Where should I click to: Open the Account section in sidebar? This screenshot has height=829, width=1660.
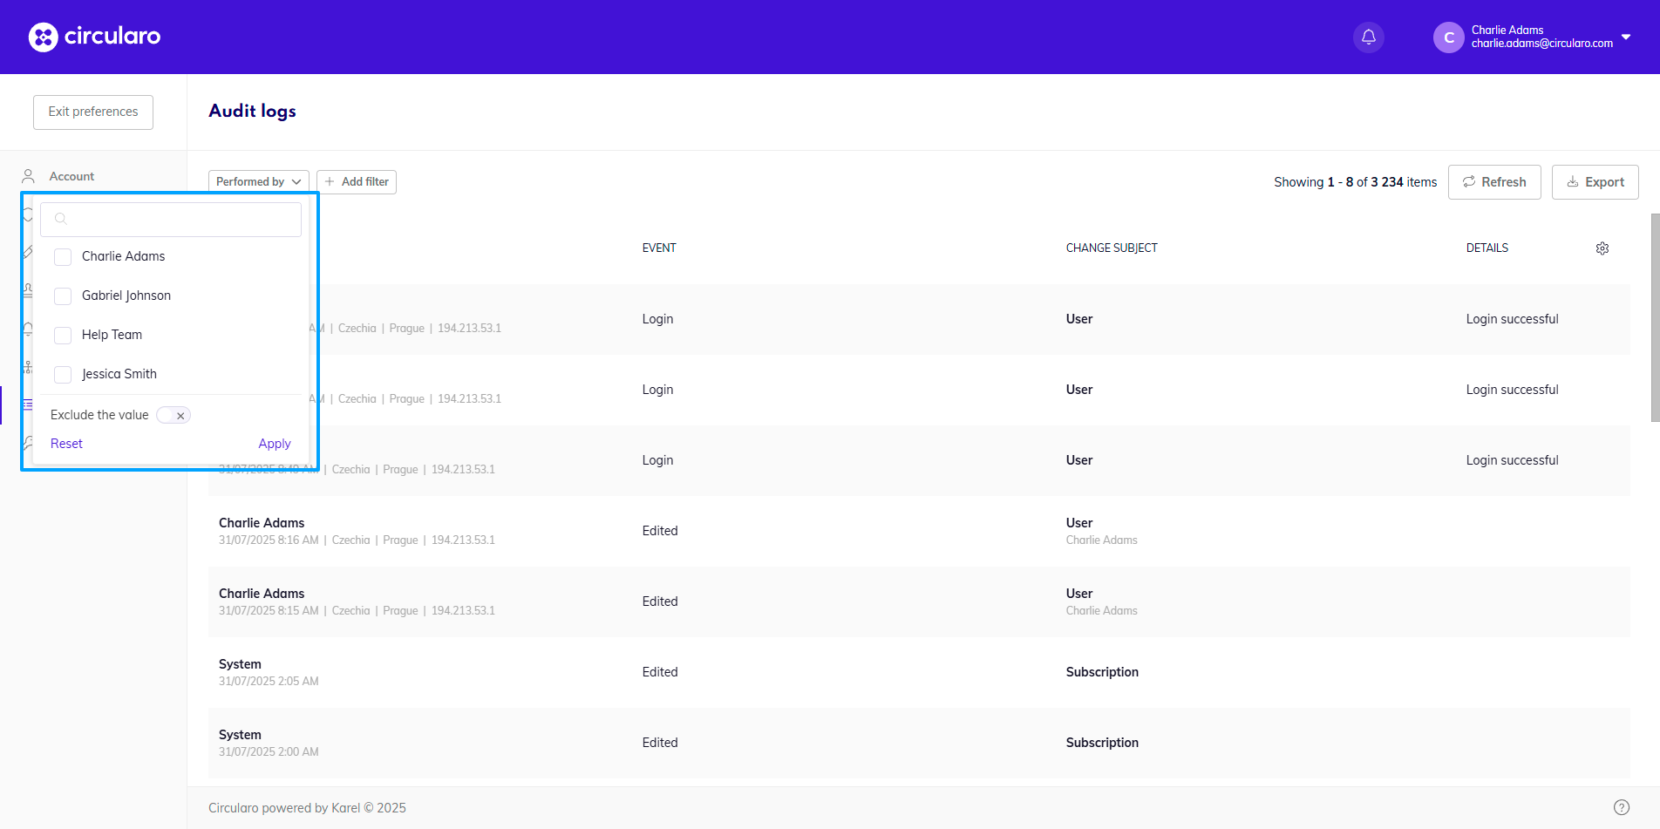71,176
